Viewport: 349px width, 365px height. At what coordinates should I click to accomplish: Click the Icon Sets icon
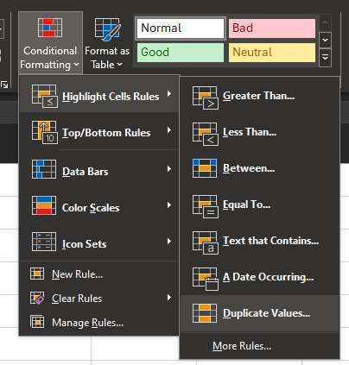pos(44,242)
